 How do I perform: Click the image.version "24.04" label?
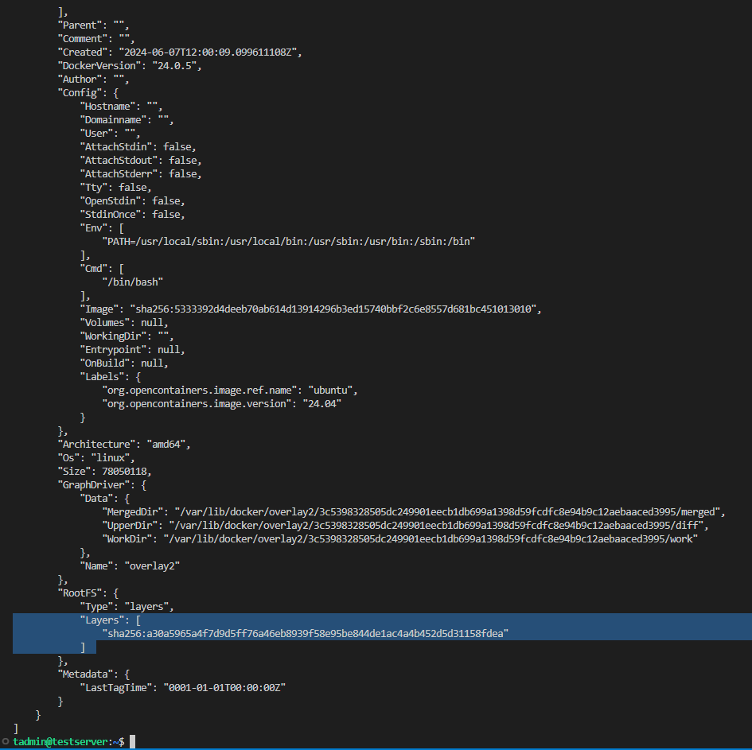click(x=221, y=403)
